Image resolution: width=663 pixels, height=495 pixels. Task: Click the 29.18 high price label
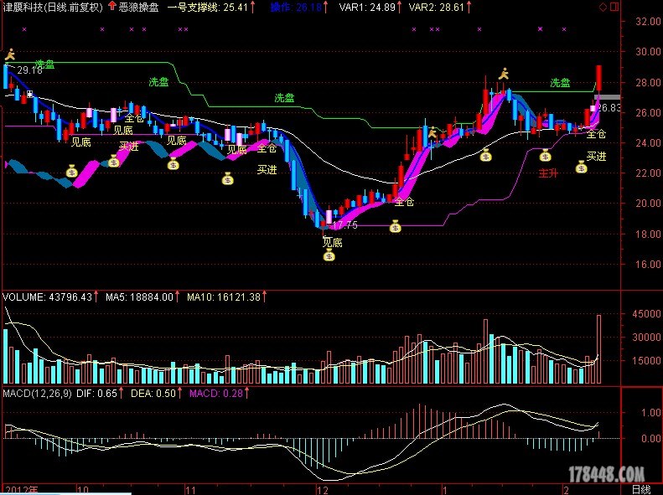click(x=29, y=70)
